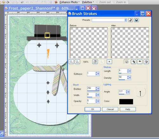This screenshot has height=139, width=159.
Task: Click Zoom in in the top toolbar
Action: coord(120,2)
